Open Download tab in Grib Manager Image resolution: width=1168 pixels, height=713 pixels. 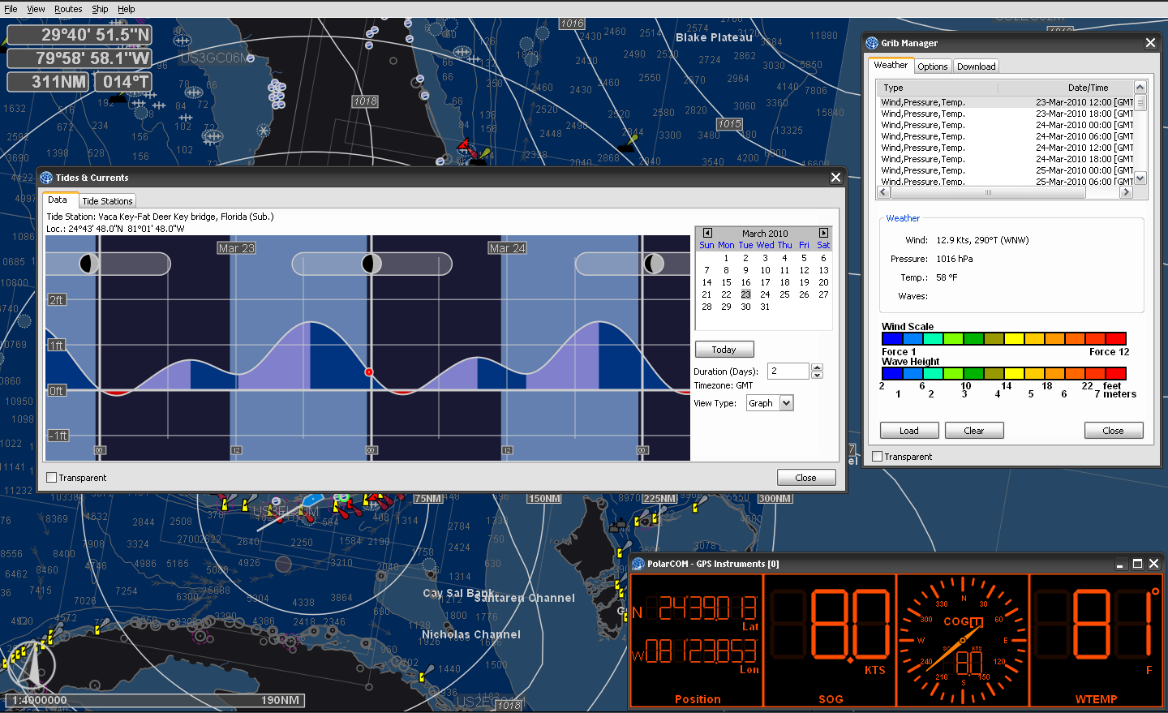976,67
